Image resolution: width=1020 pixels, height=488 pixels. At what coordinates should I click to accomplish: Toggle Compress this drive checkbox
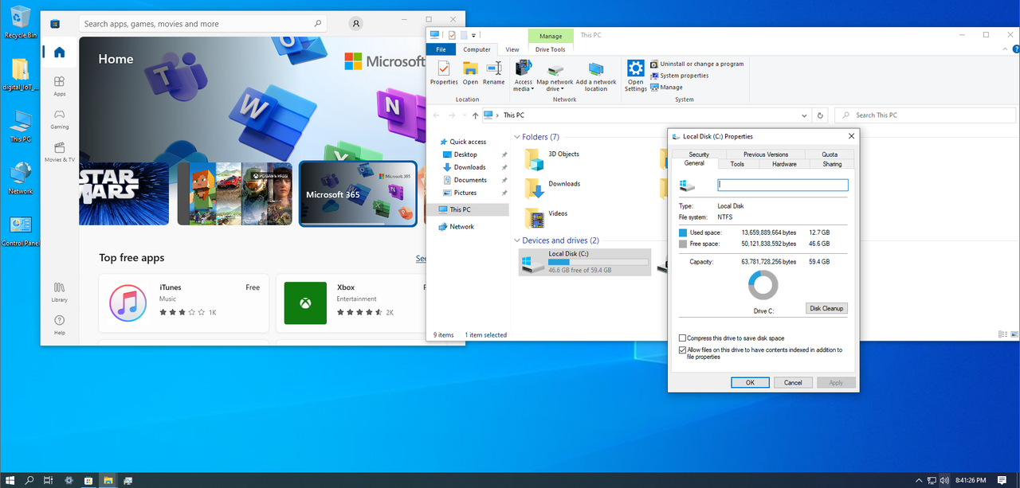click(682, 338)
